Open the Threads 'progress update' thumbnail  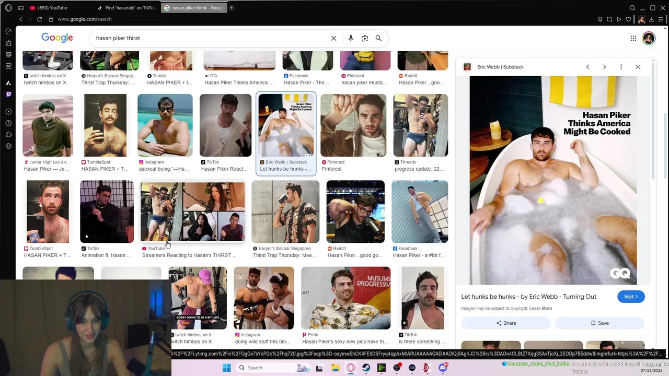coord(421,125)
